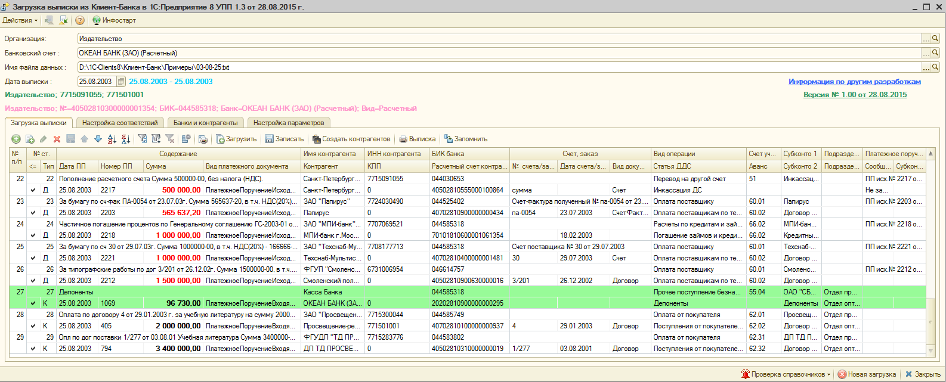Image resolution: width=946 pixels, height=382 pixels.
Task: Click magnifier icon next to Организация field
Action: [x=935, y=39]
